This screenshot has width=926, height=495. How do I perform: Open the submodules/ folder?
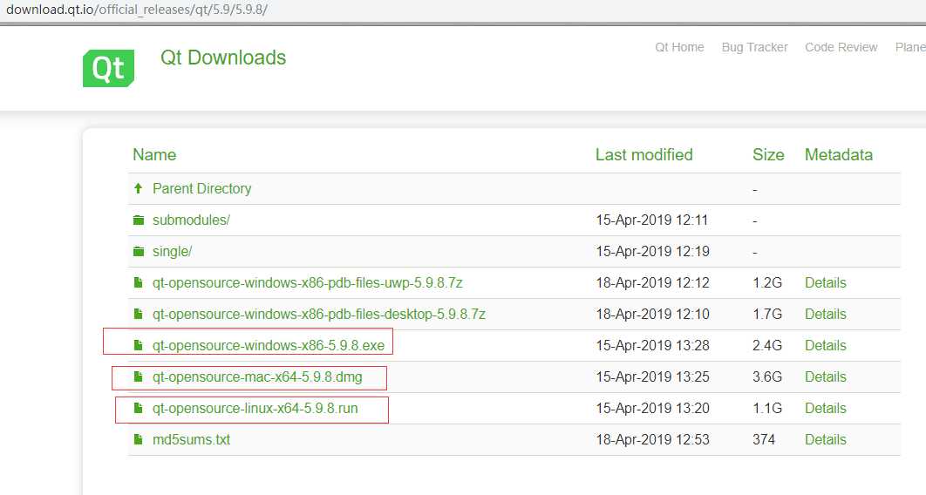click(x=191, y=220)
